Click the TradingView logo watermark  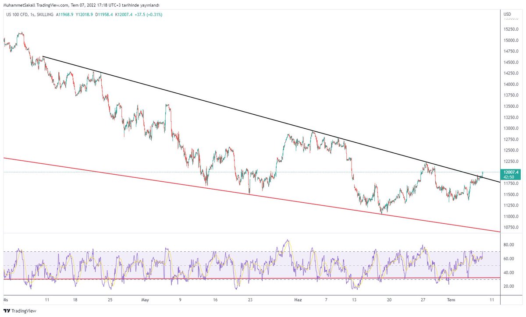[x=19, y=311]
